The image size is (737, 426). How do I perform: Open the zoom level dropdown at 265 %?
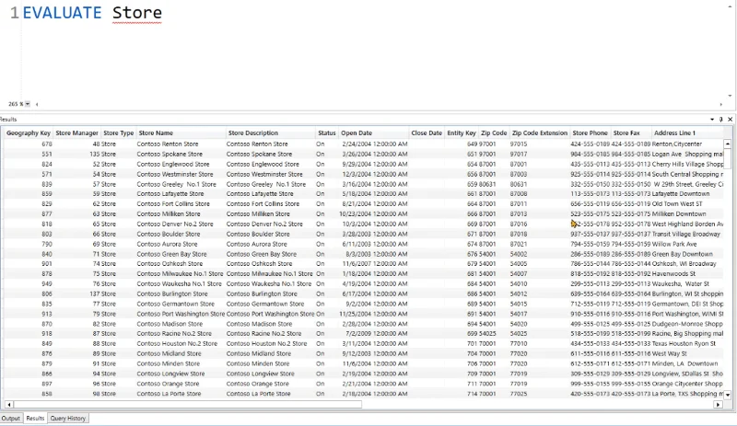(x=28, y=104)
